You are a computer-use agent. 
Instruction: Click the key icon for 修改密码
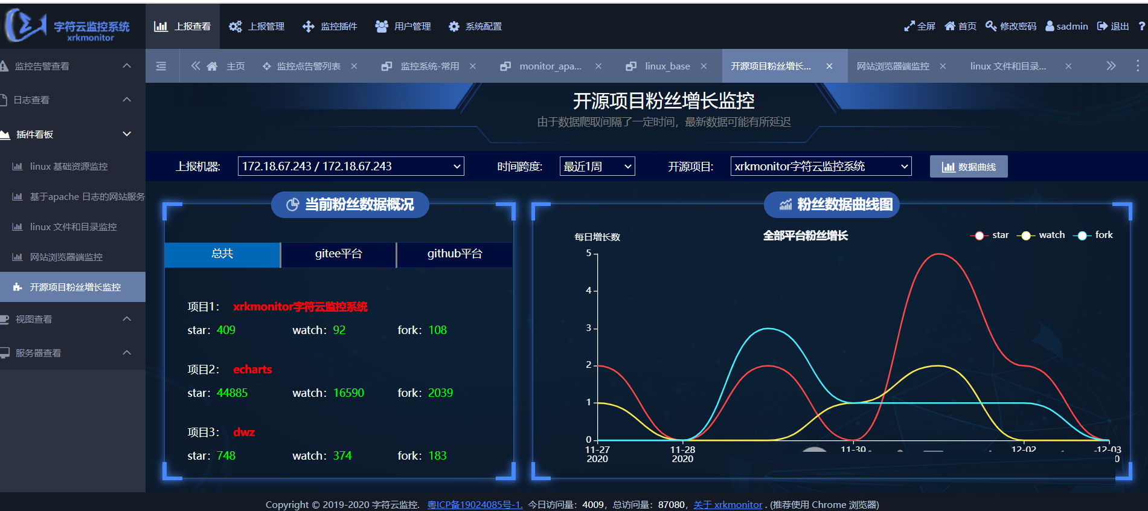[991, 26]
